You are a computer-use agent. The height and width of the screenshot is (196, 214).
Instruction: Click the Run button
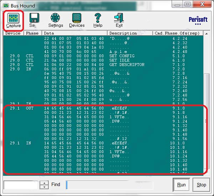(x=181, y=185)
